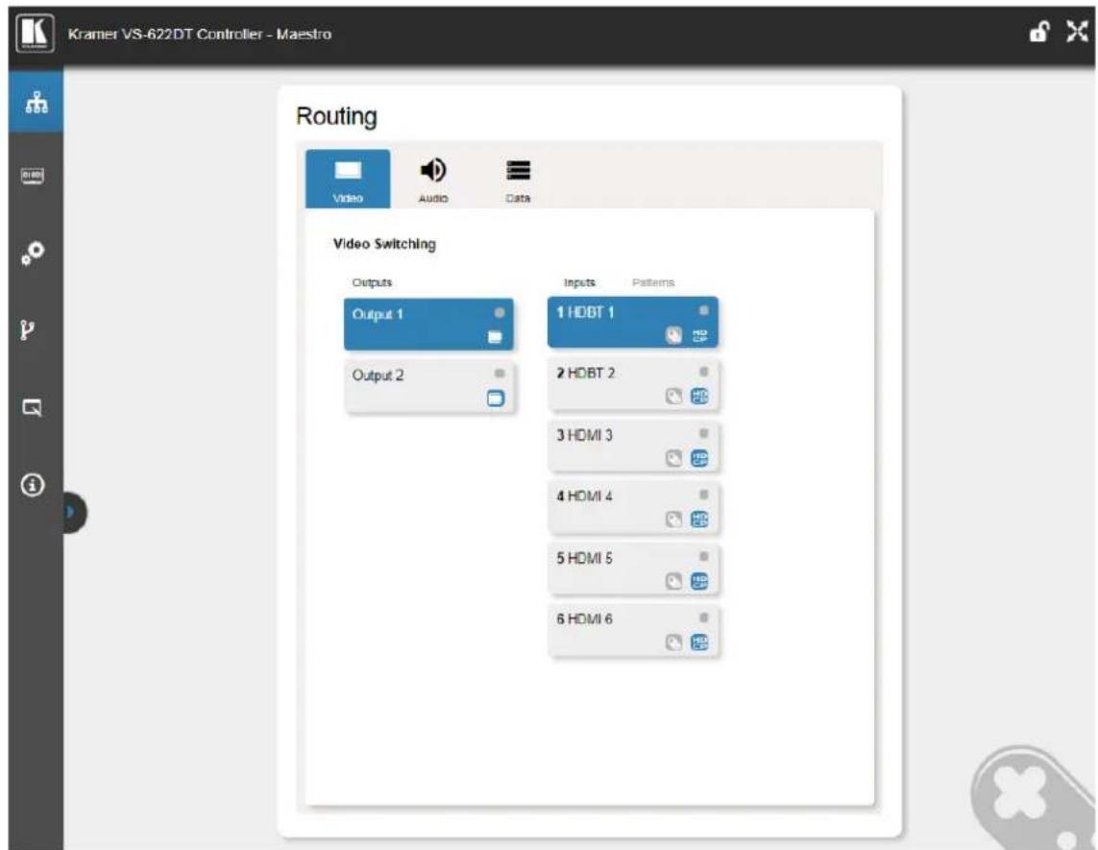Click gray square icon on 1 HDBT 1

click(x=673, y=336)
